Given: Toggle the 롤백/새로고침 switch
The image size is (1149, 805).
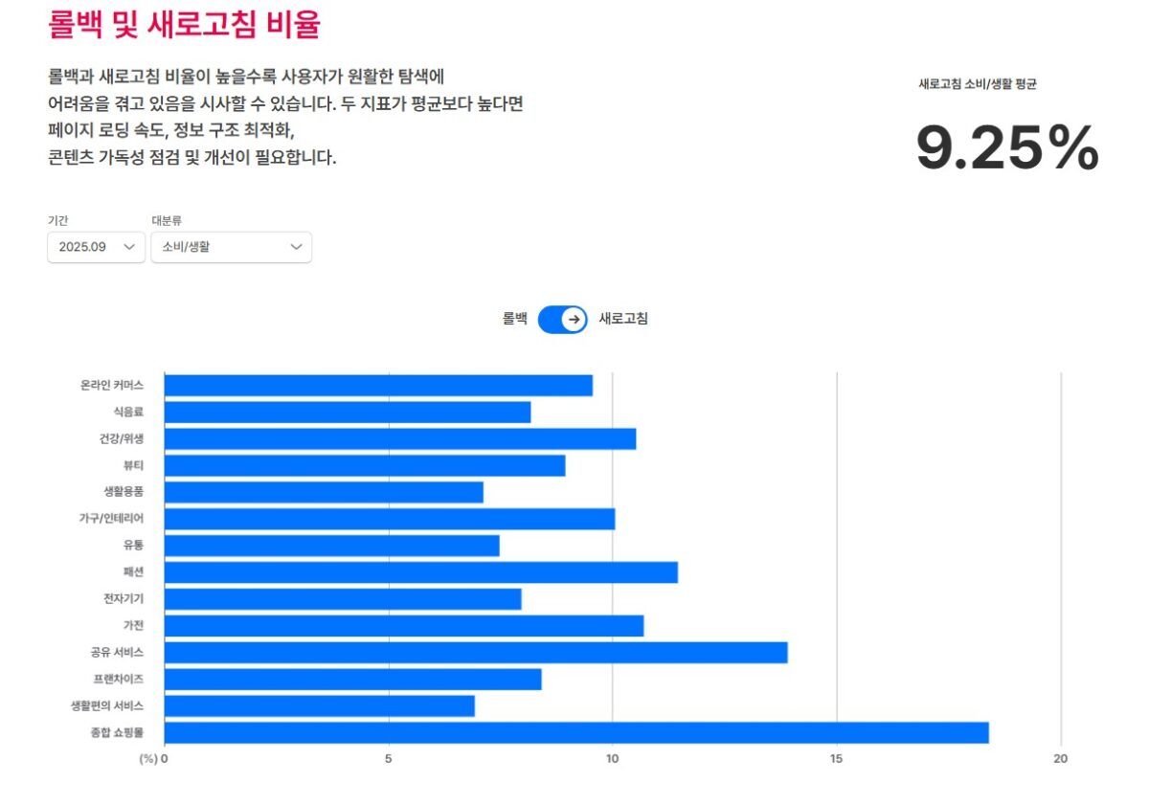Looking at the screenshot, I should (562, 320).
